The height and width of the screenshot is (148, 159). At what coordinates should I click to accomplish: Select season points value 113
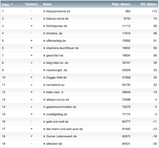coord(154,11)
